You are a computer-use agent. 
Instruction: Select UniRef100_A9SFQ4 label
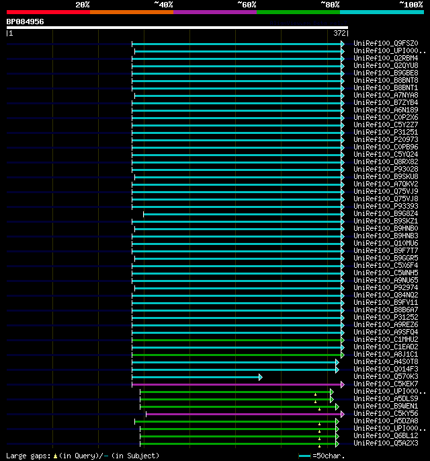pos(386,332)
